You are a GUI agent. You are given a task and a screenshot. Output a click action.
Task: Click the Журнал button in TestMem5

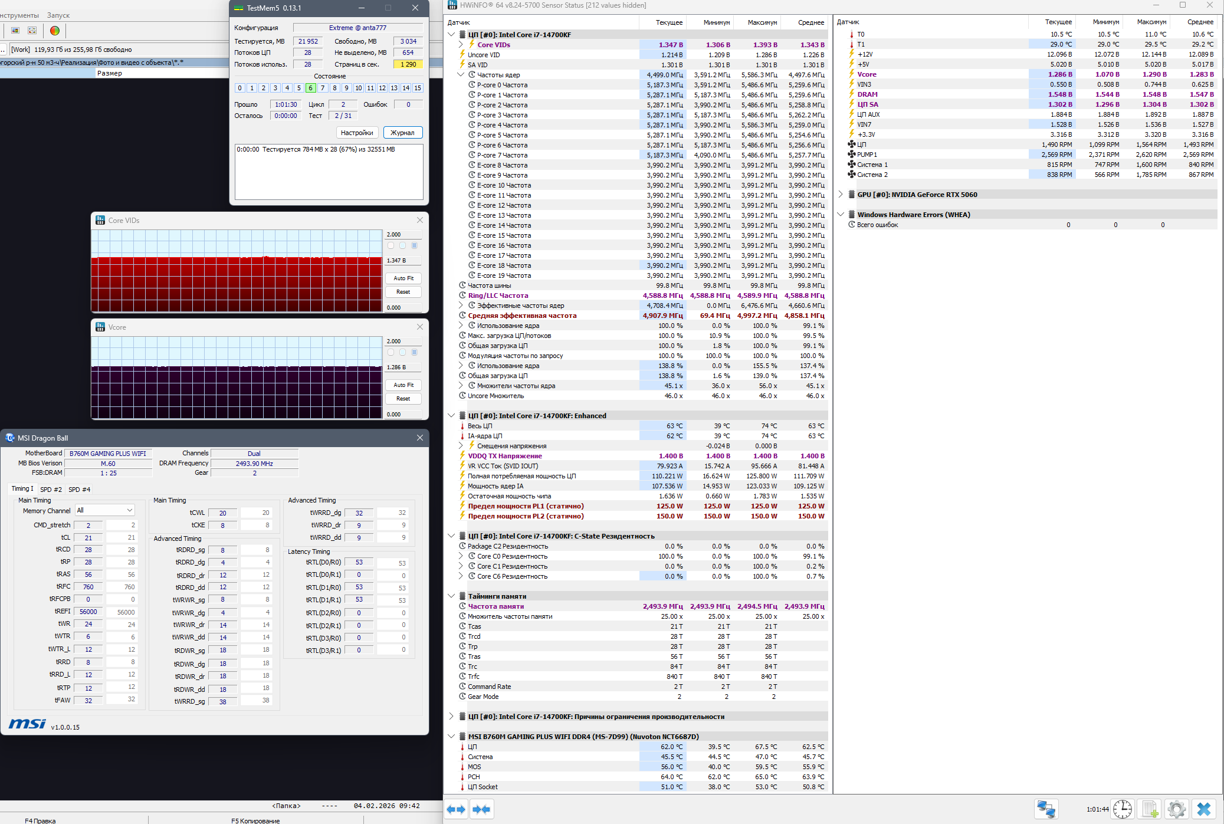[x=402, y=133]
